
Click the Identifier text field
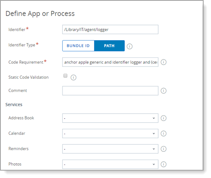[x=110, y=30]
